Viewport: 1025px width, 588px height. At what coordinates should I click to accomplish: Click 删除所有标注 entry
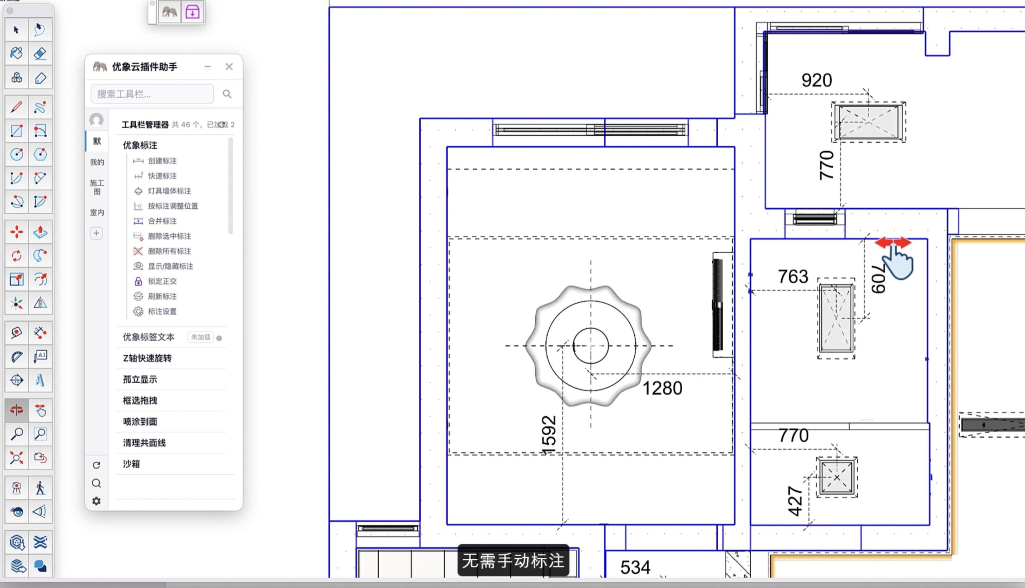[x=162, y=251]
